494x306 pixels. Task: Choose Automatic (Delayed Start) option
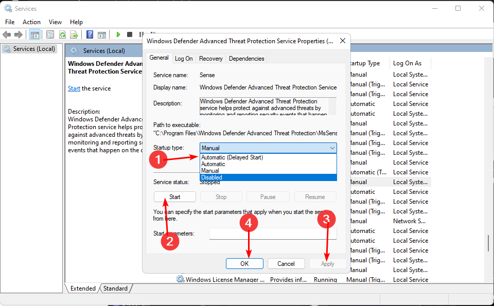pyautogui.click(x=268, y=157)
